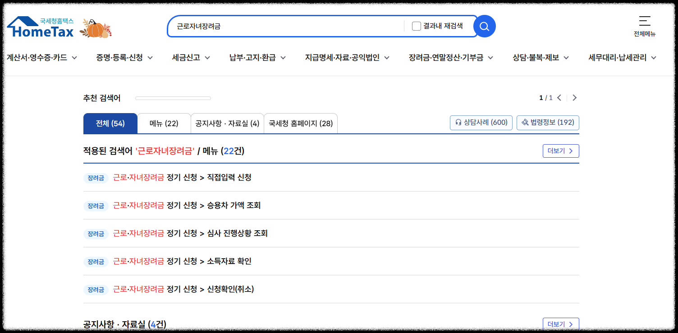Click the 더보기 button next to 공지사항·자료실

[561, 324]
